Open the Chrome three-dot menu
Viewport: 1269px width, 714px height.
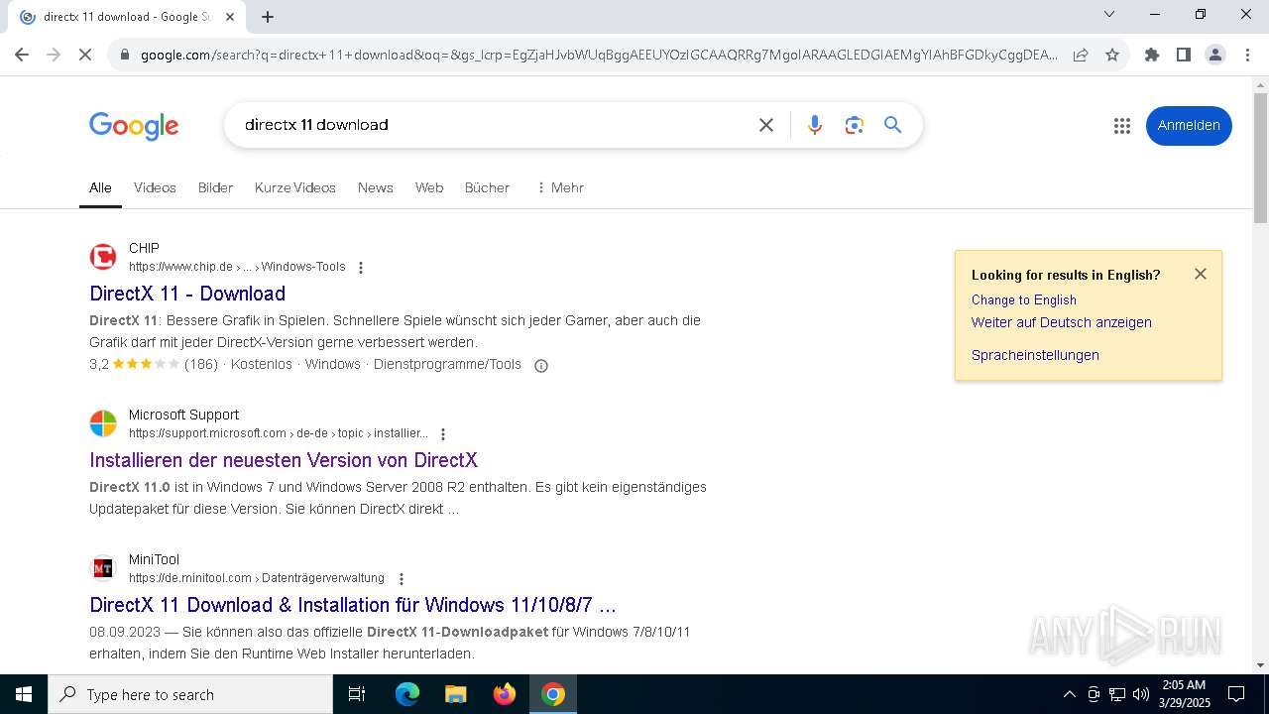1247,55
